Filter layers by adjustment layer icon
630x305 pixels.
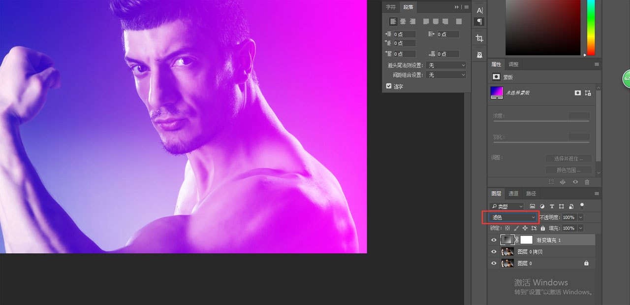click(x=542, y=206)
